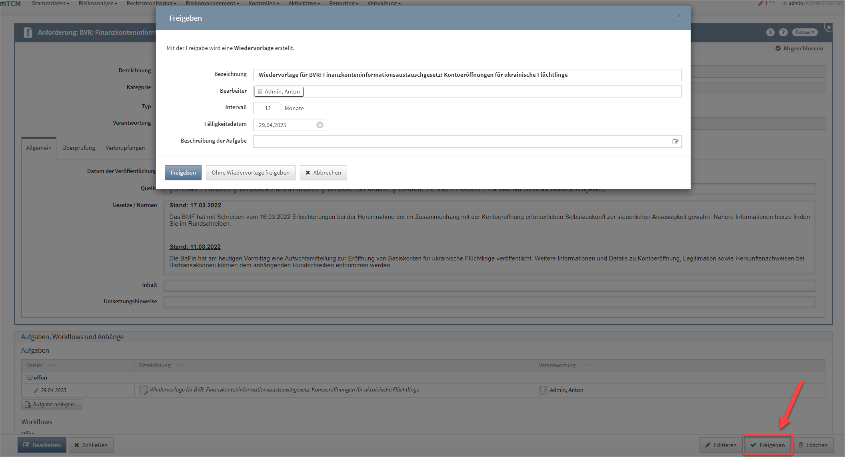Switch to the Überprüfung tab
The width and height of the screenshot is (845, 457).
point(78,148)
